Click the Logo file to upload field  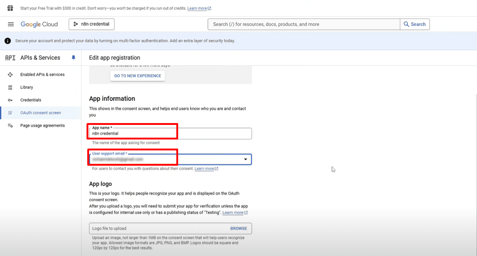click(171, 228)
